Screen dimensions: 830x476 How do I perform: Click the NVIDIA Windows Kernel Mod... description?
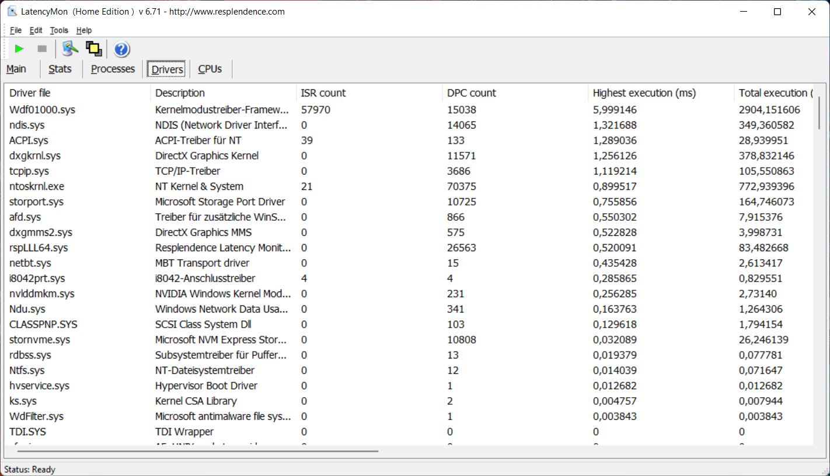(x=223, y=294)
